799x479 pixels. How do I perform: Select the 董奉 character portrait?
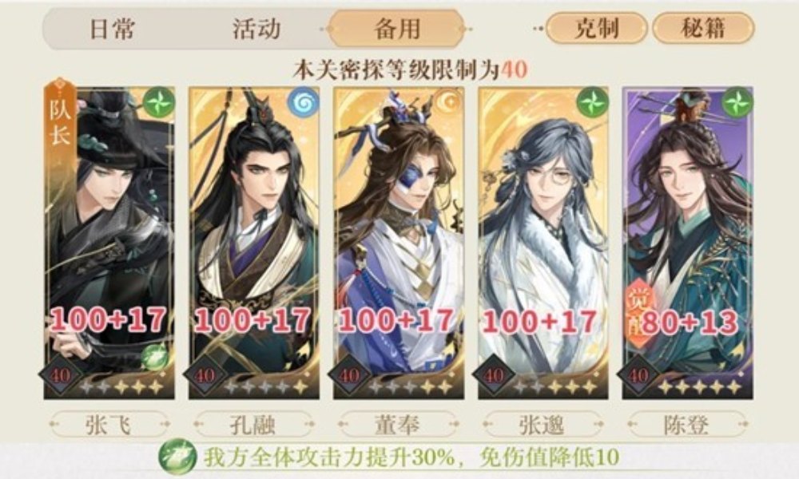coord(399,243)
